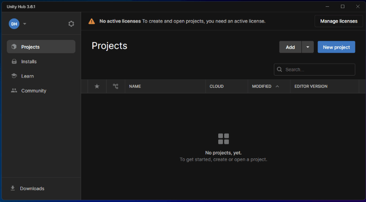366x202 pixels.
Task: Click the search magnifier icon
Action: click(279, 70)
